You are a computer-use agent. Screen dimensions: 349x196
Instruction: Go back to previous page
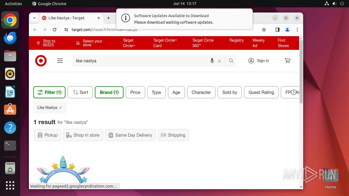click(35, 30)
